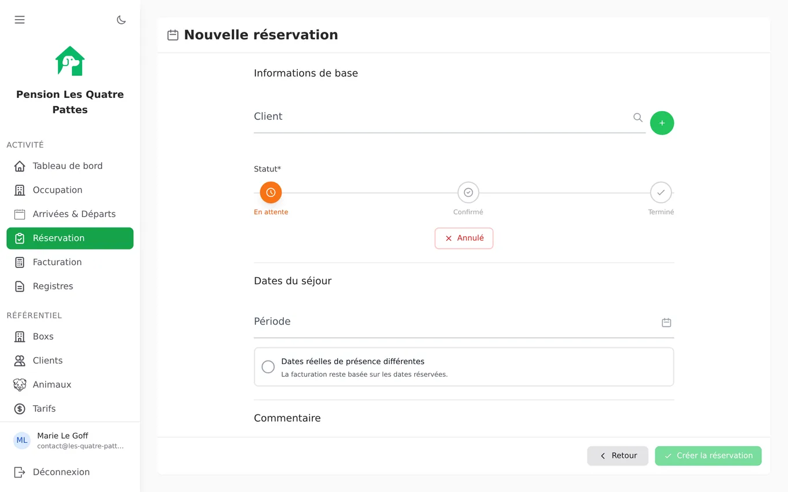The image size is (788, 492).
Task: Open the Occupation page
Action: [x=70, y=190]
